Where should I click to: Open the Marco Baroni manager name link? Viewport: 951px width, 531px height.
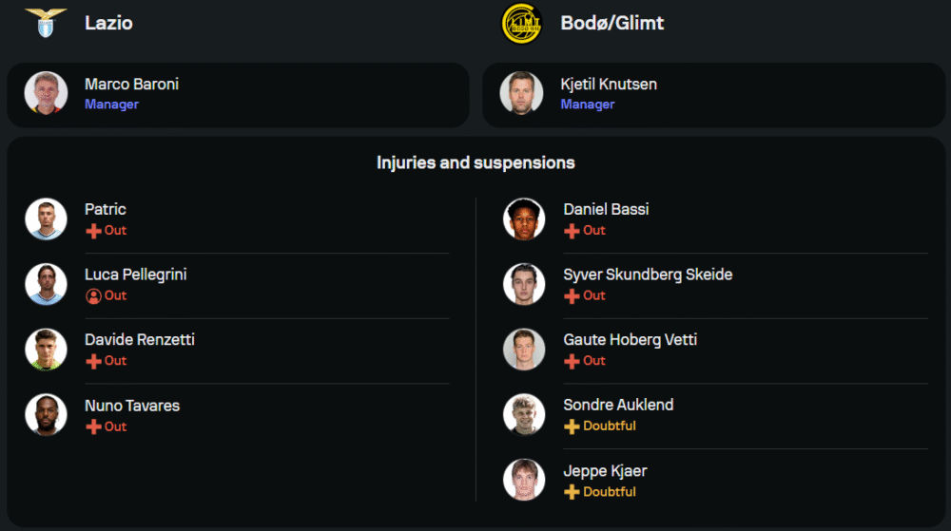pos(131,85)
